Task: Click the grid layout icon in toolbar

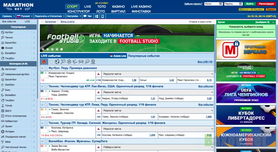Action: pyautogui.click(x=97, y=16)
